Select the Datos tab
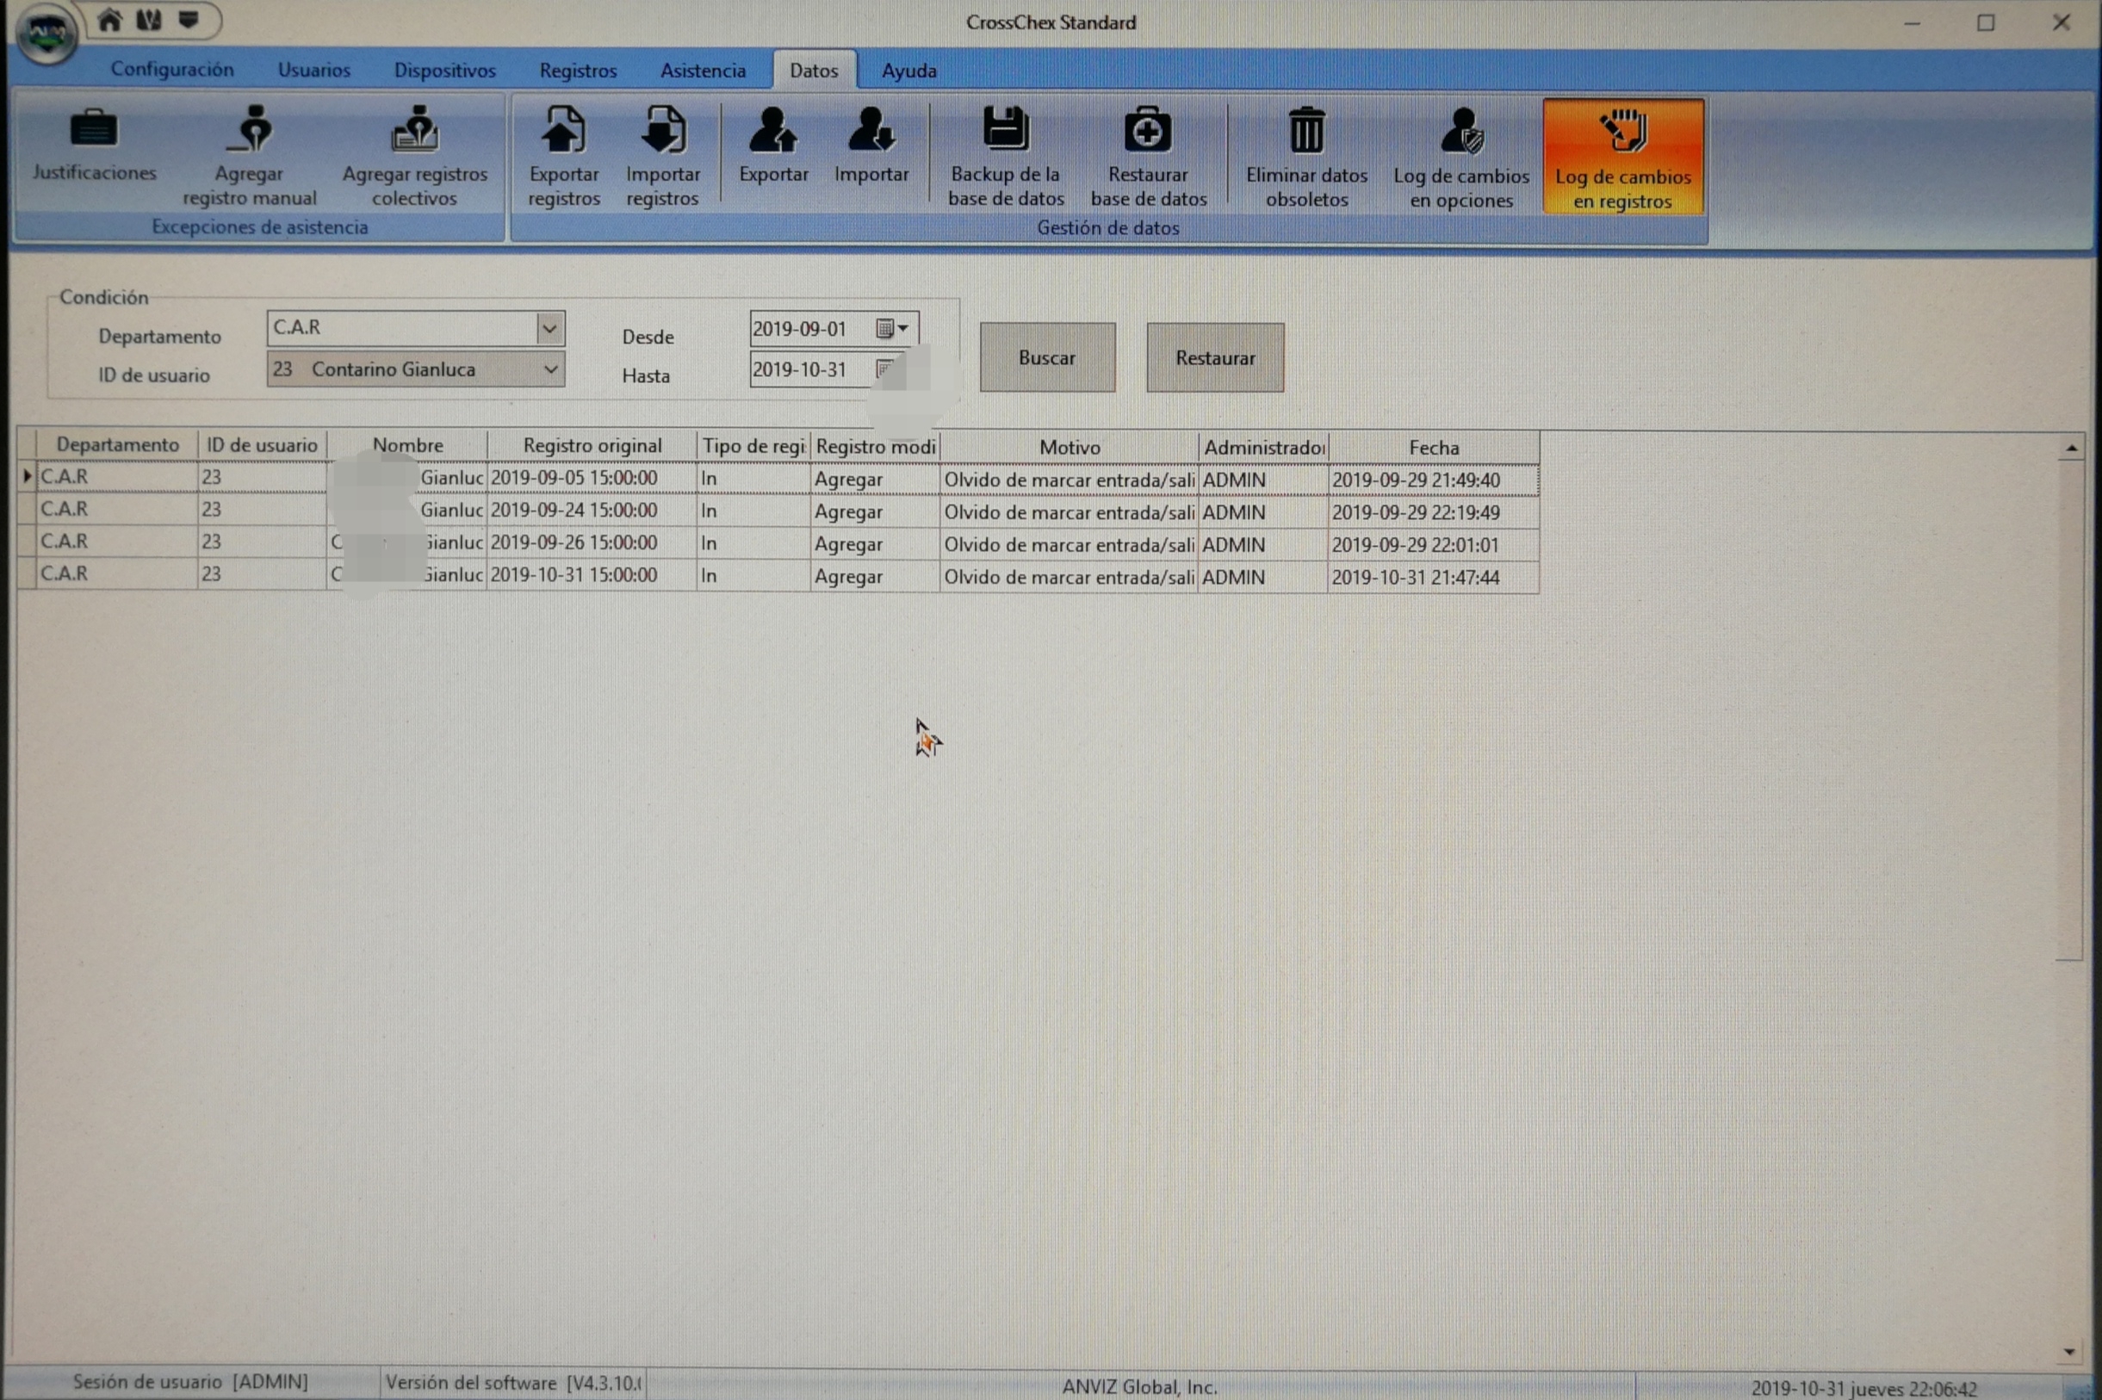 click(x=815, y=70)
